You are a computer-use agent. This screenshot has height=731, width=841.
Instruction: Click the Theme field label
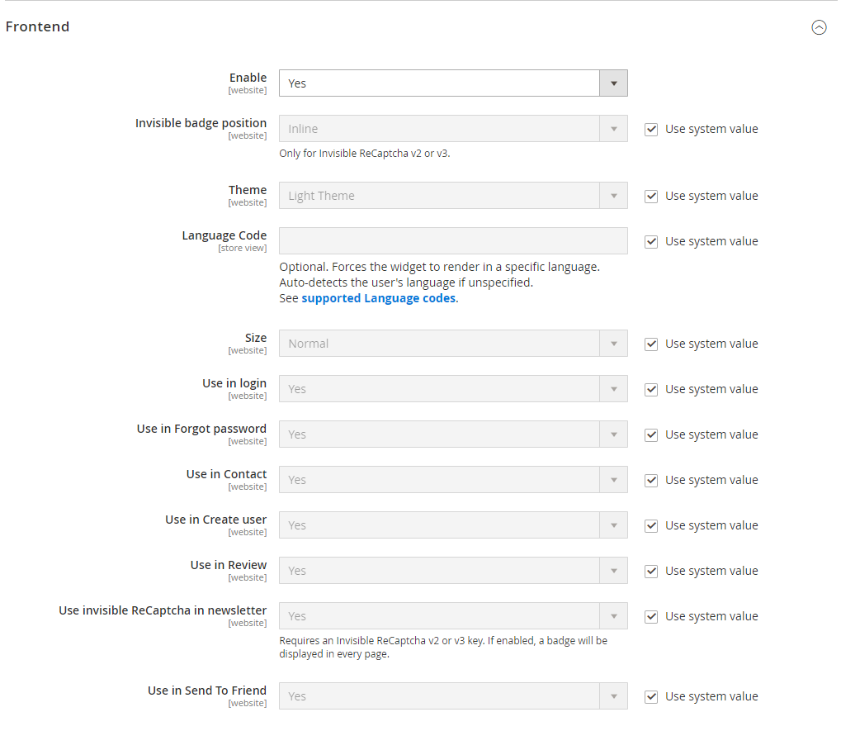click(248, 190)
